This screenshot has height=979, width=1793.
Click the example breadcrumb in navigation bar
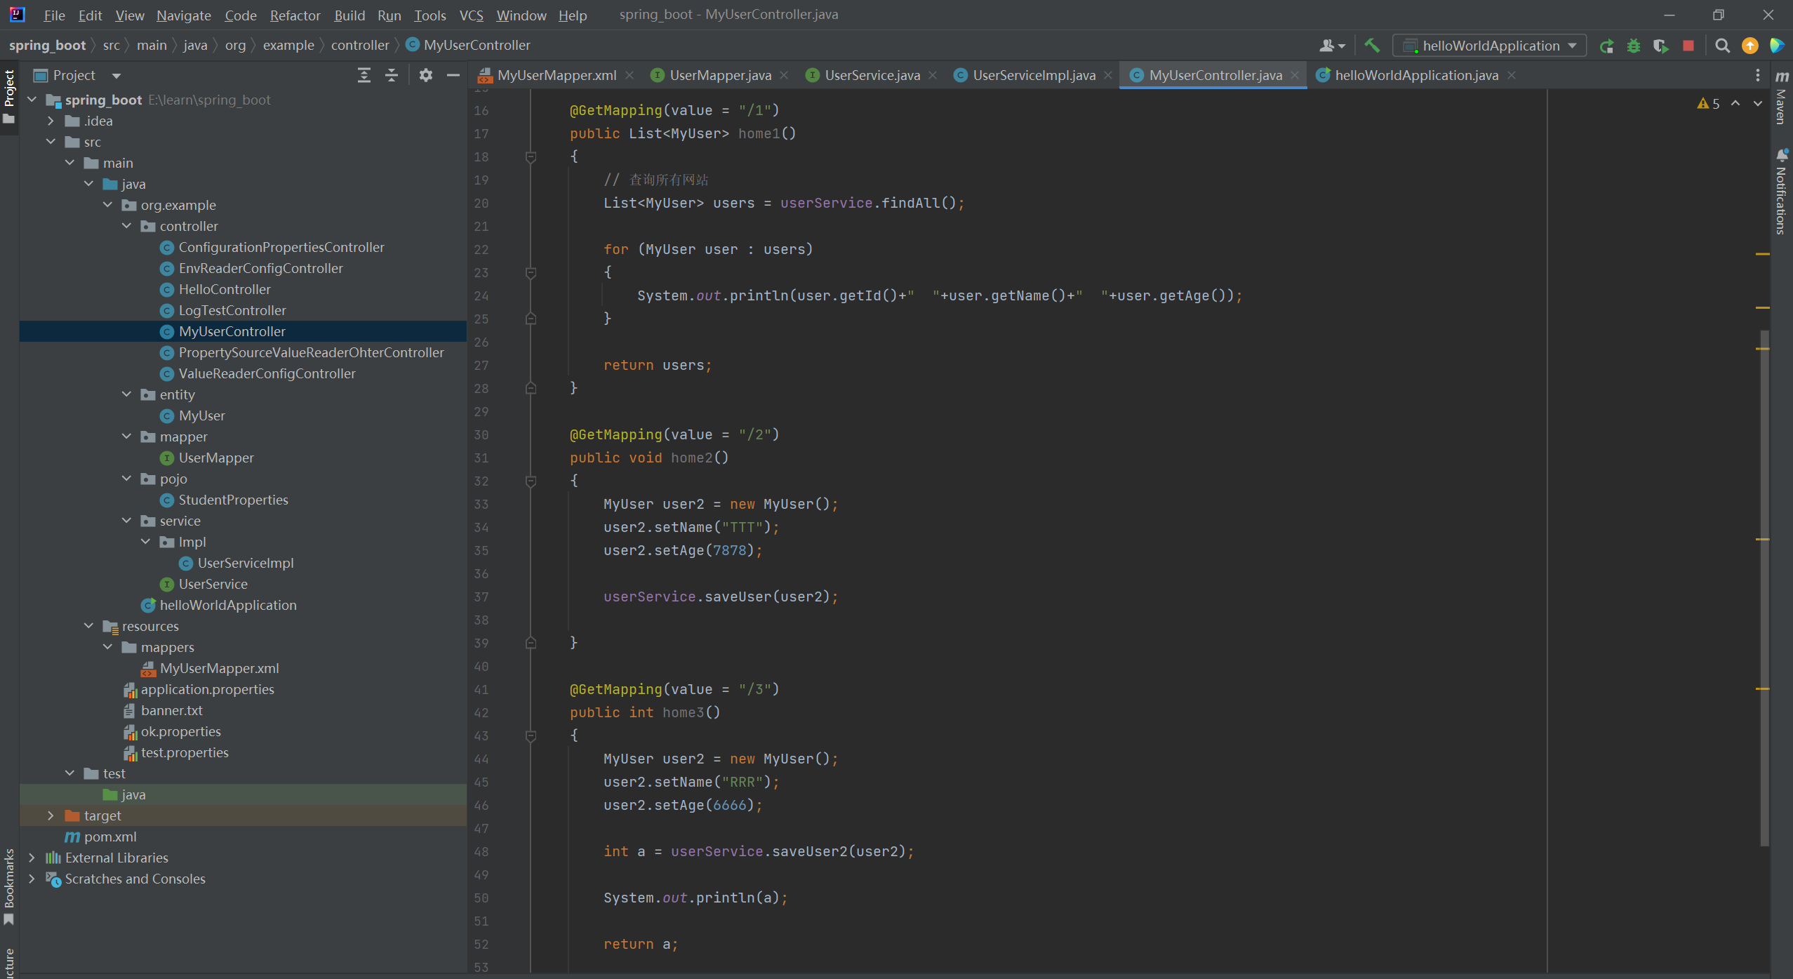pyautogui.click(x=288, y=46)
